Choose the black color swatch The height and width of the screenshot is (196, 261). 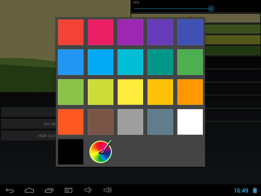pyautogui.click(x=71, y=152)
